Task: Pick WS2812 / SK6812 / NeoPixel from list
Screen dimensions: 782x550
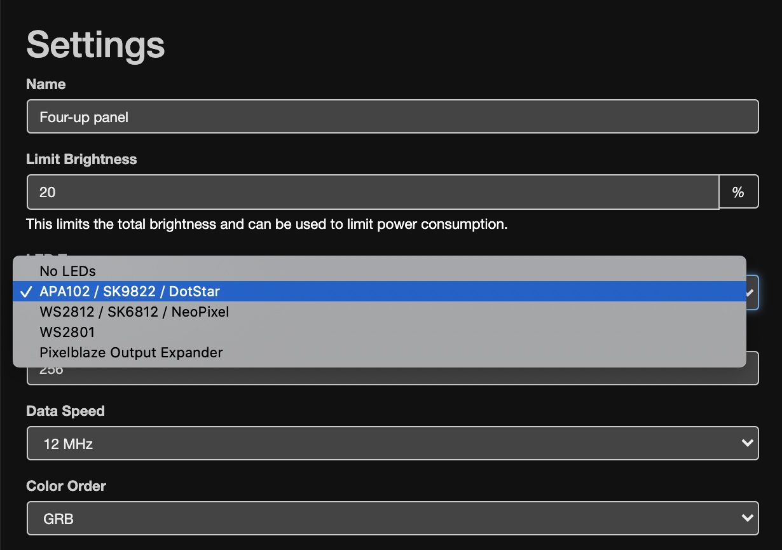Action: click(134, 312)
